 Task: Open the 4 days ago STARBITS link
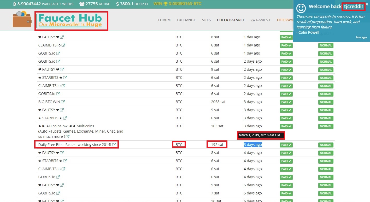(x=50, y=161)
